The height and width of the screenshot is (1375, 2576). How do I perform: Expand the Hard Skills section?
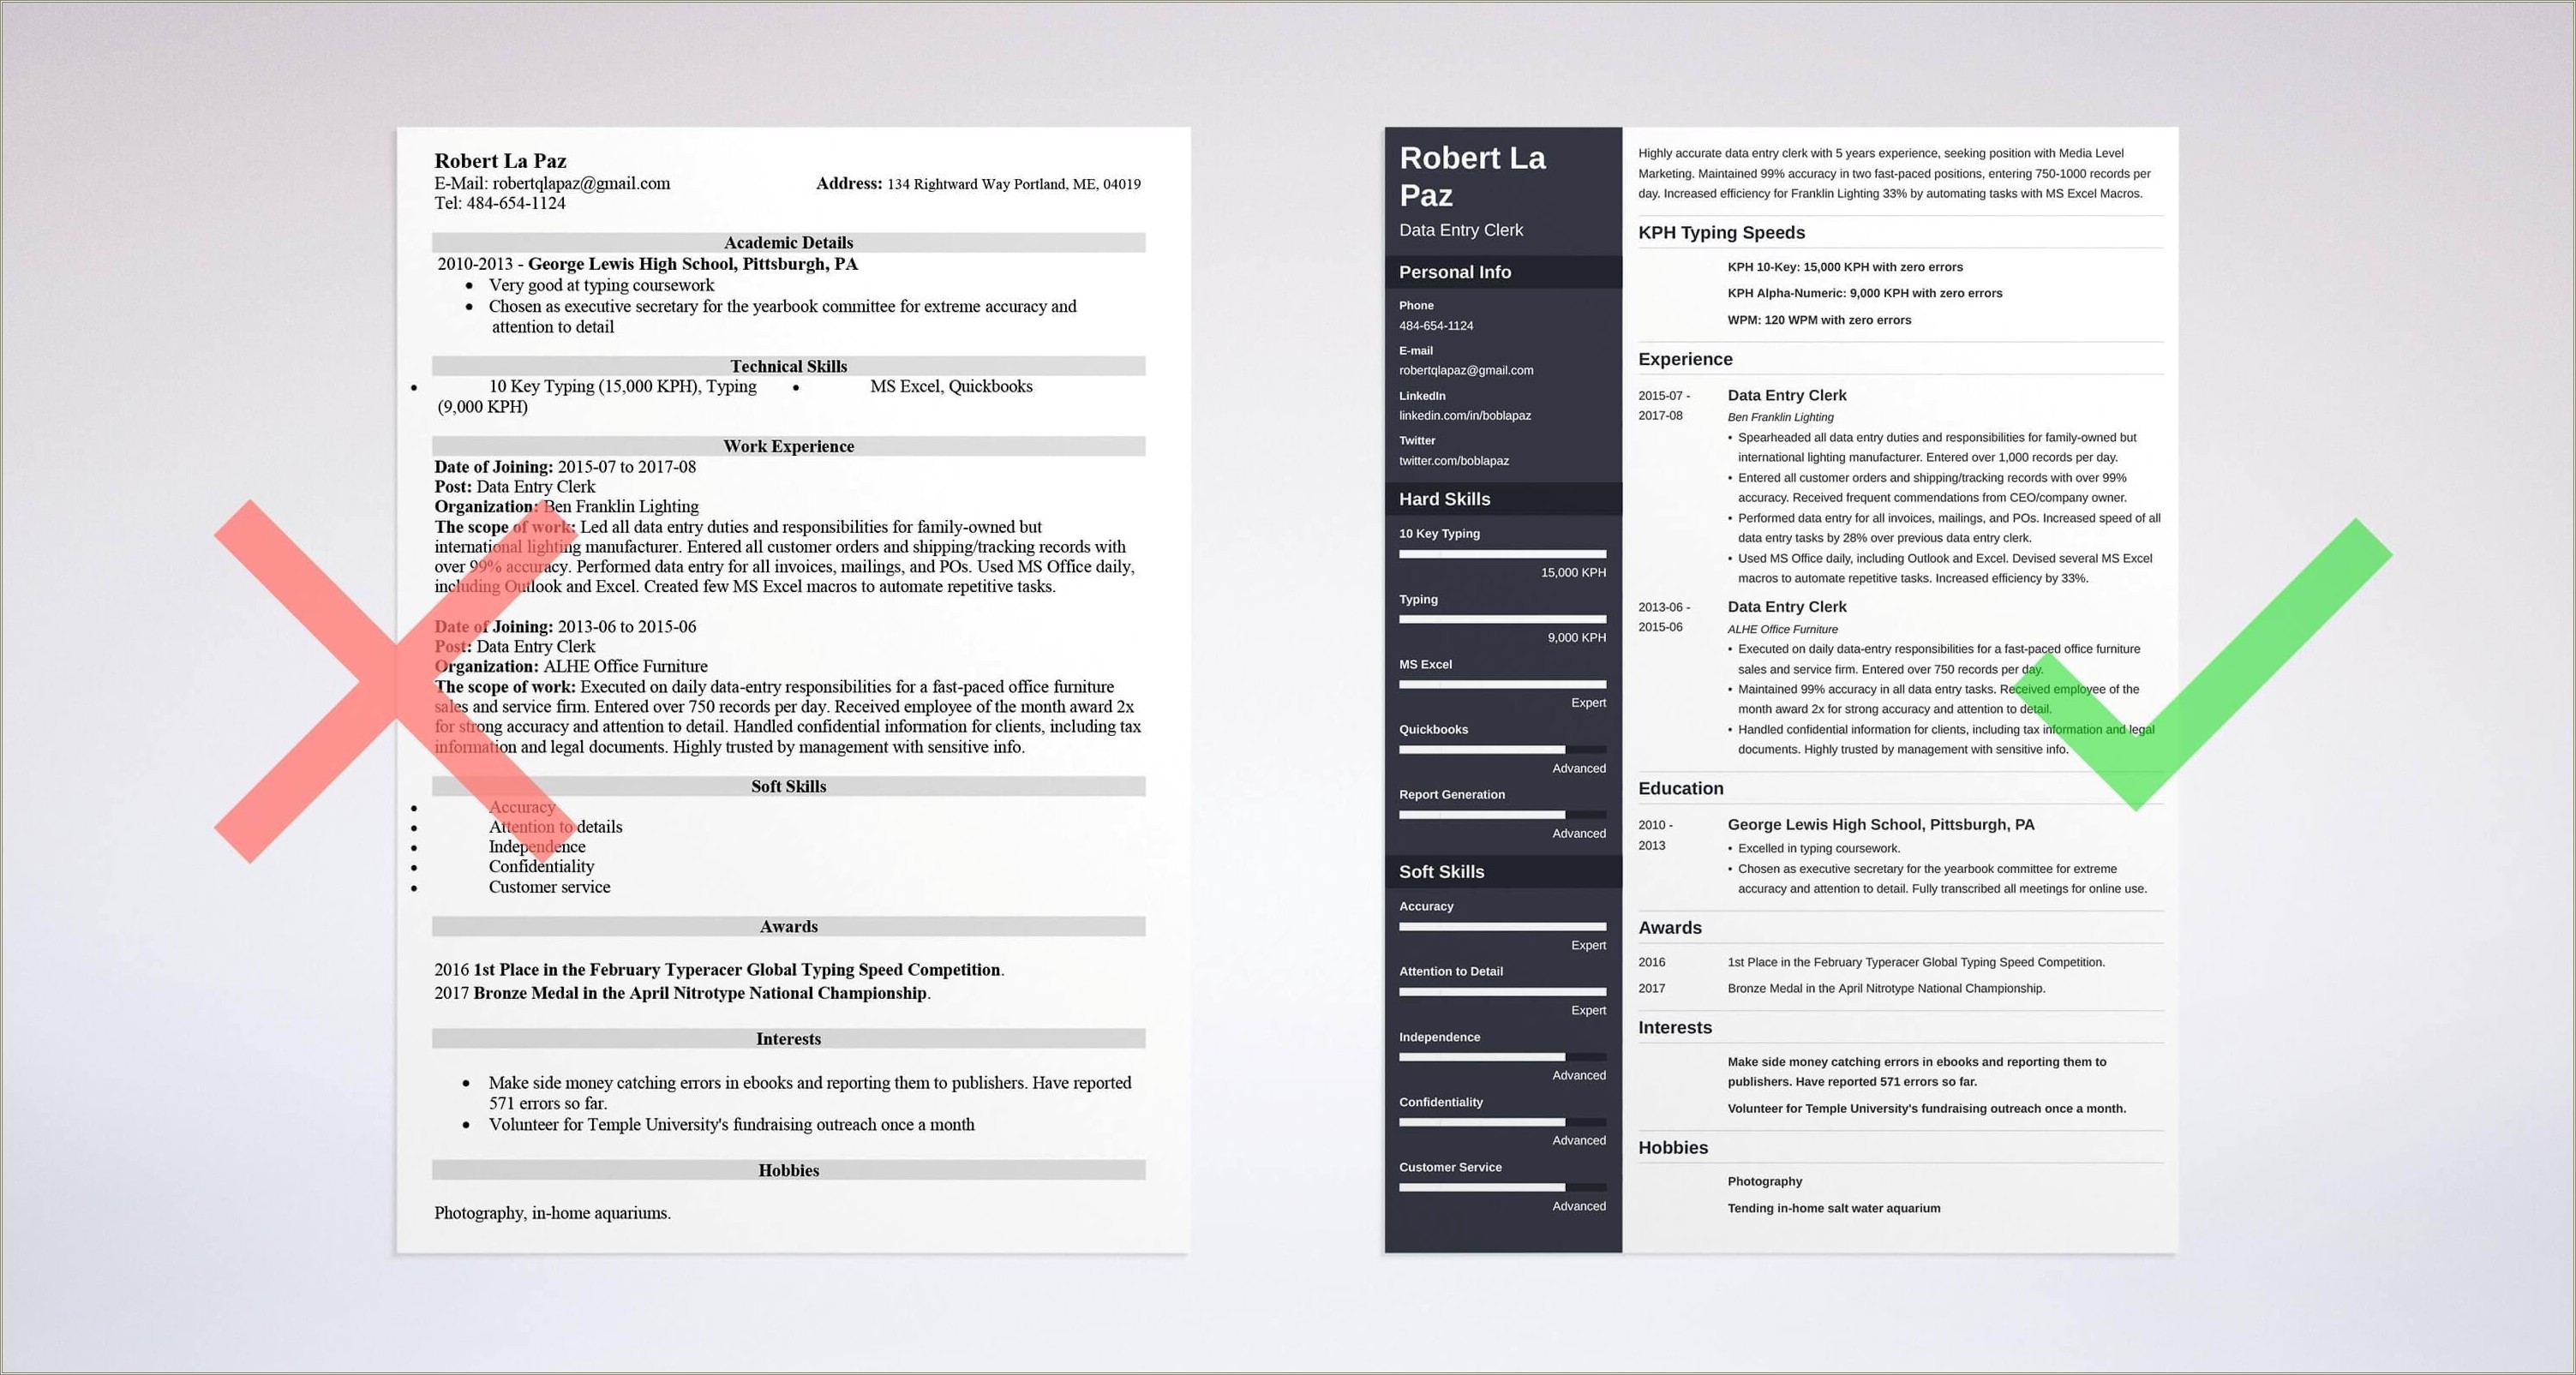coord(1455,511)
